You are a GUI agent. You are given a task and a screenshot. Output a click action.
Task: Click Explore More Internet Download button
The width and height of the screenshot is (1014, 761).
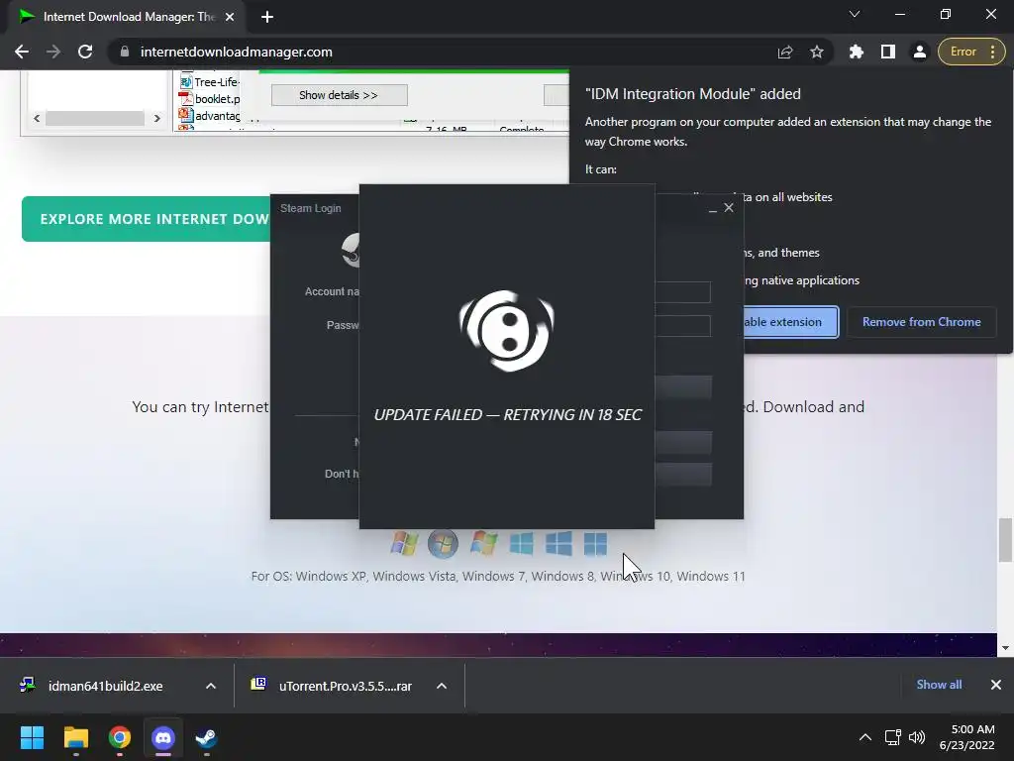[x=147, y=219]
